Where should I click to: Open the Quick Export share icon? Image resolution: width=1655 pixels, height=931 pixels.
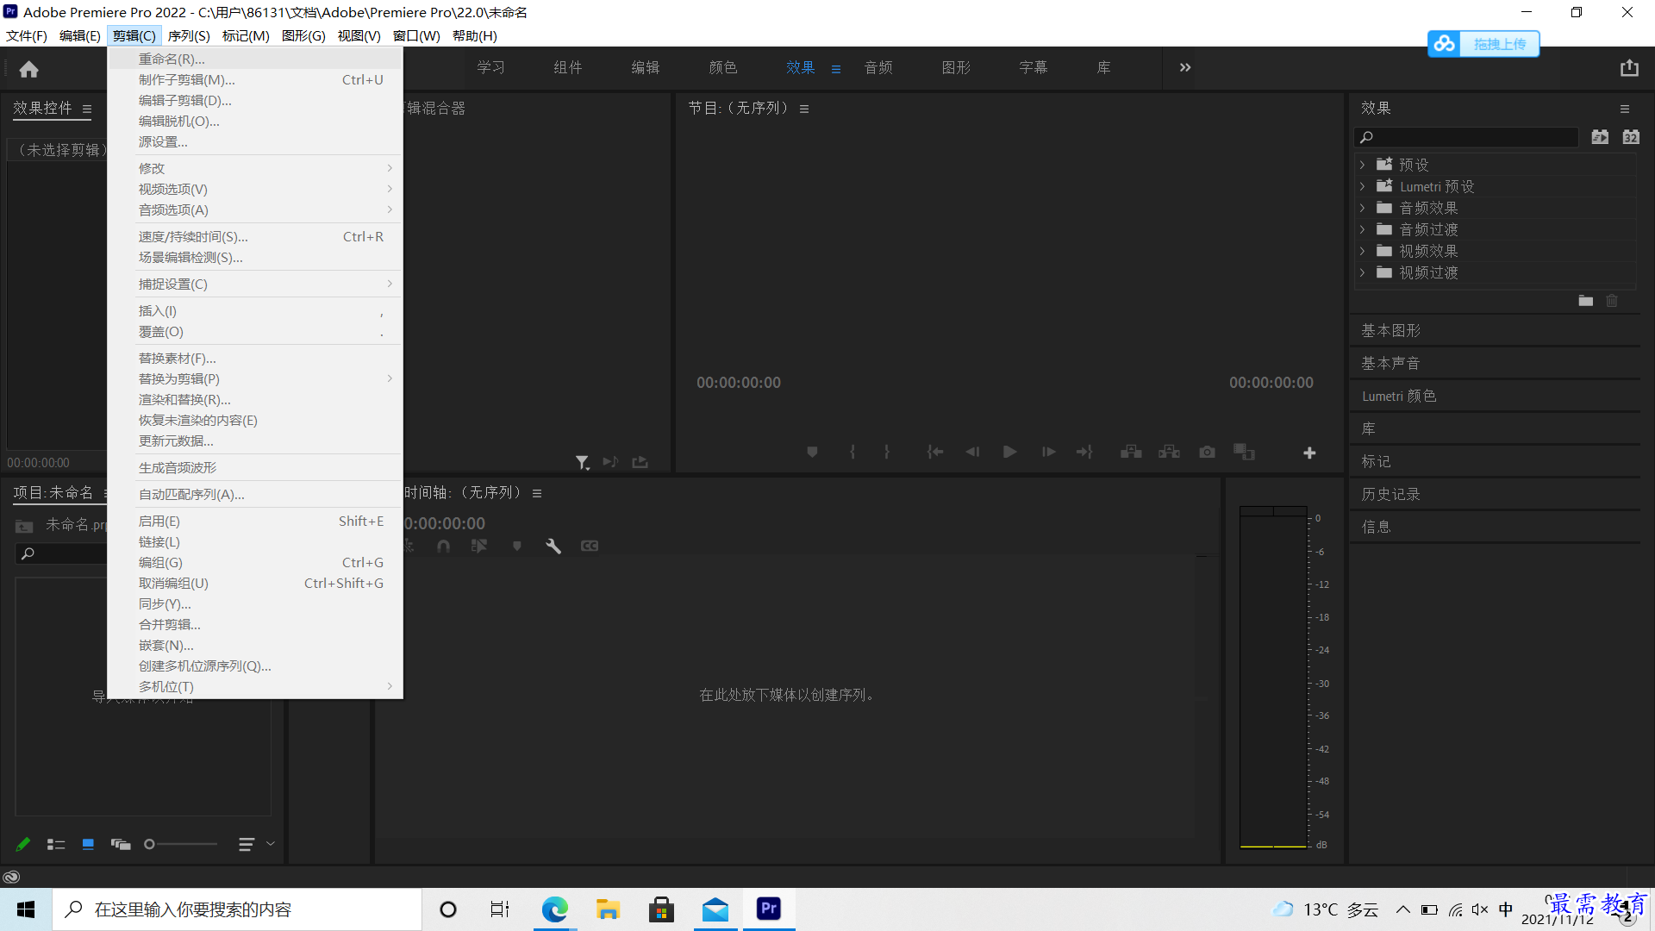[1628, 68]
